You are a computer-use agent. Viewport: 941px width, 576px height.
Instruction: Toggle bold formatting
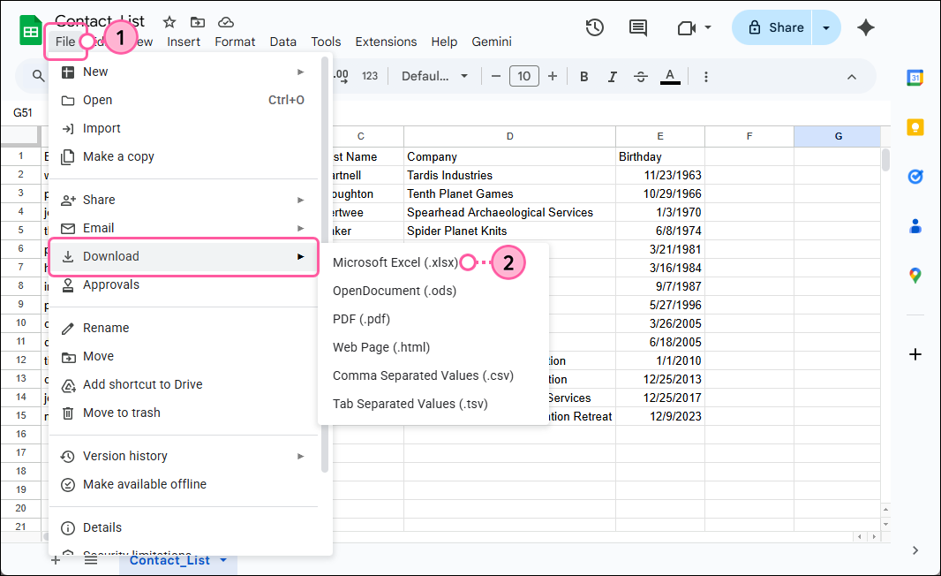583,76
